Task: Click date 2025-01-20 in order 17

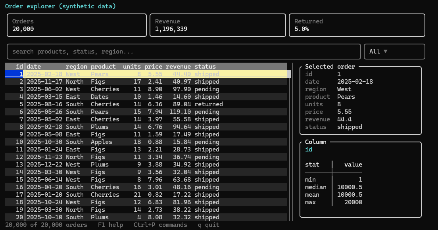Action: (x=44, y=195)
